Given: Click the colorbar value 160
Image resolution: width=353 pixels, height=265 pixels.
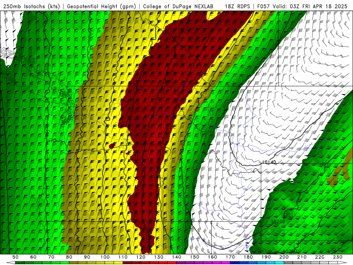Looking at the screenshot, I should (x=212, y=257).
